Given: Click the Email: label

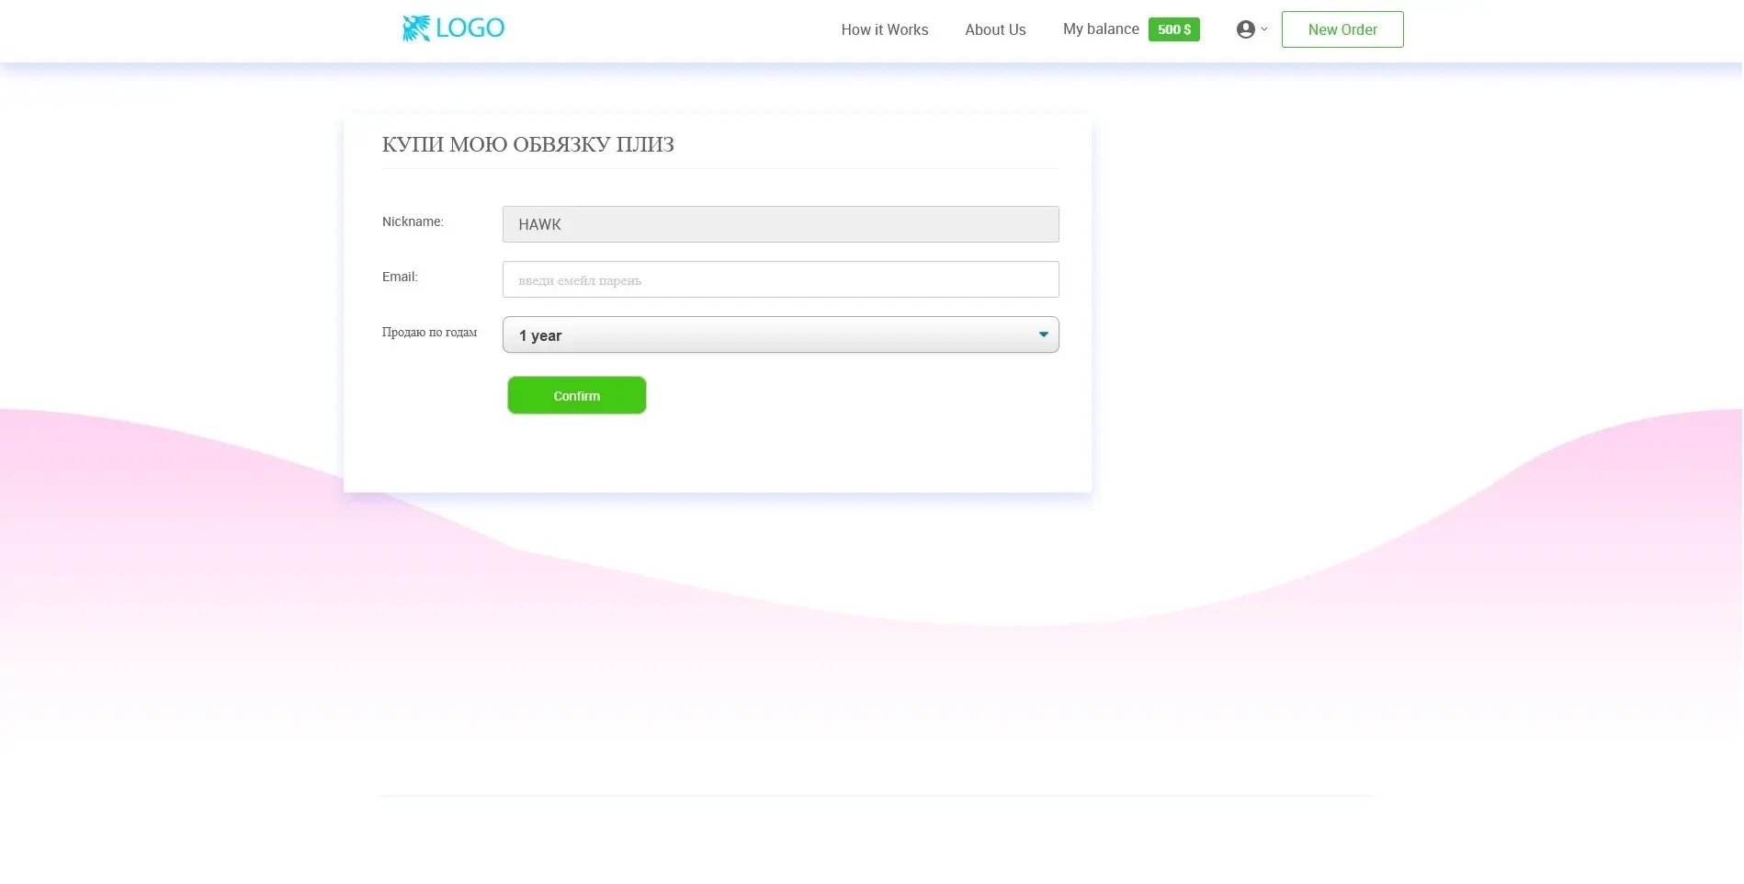Looking at the screenshot, I should click(400, 277).
